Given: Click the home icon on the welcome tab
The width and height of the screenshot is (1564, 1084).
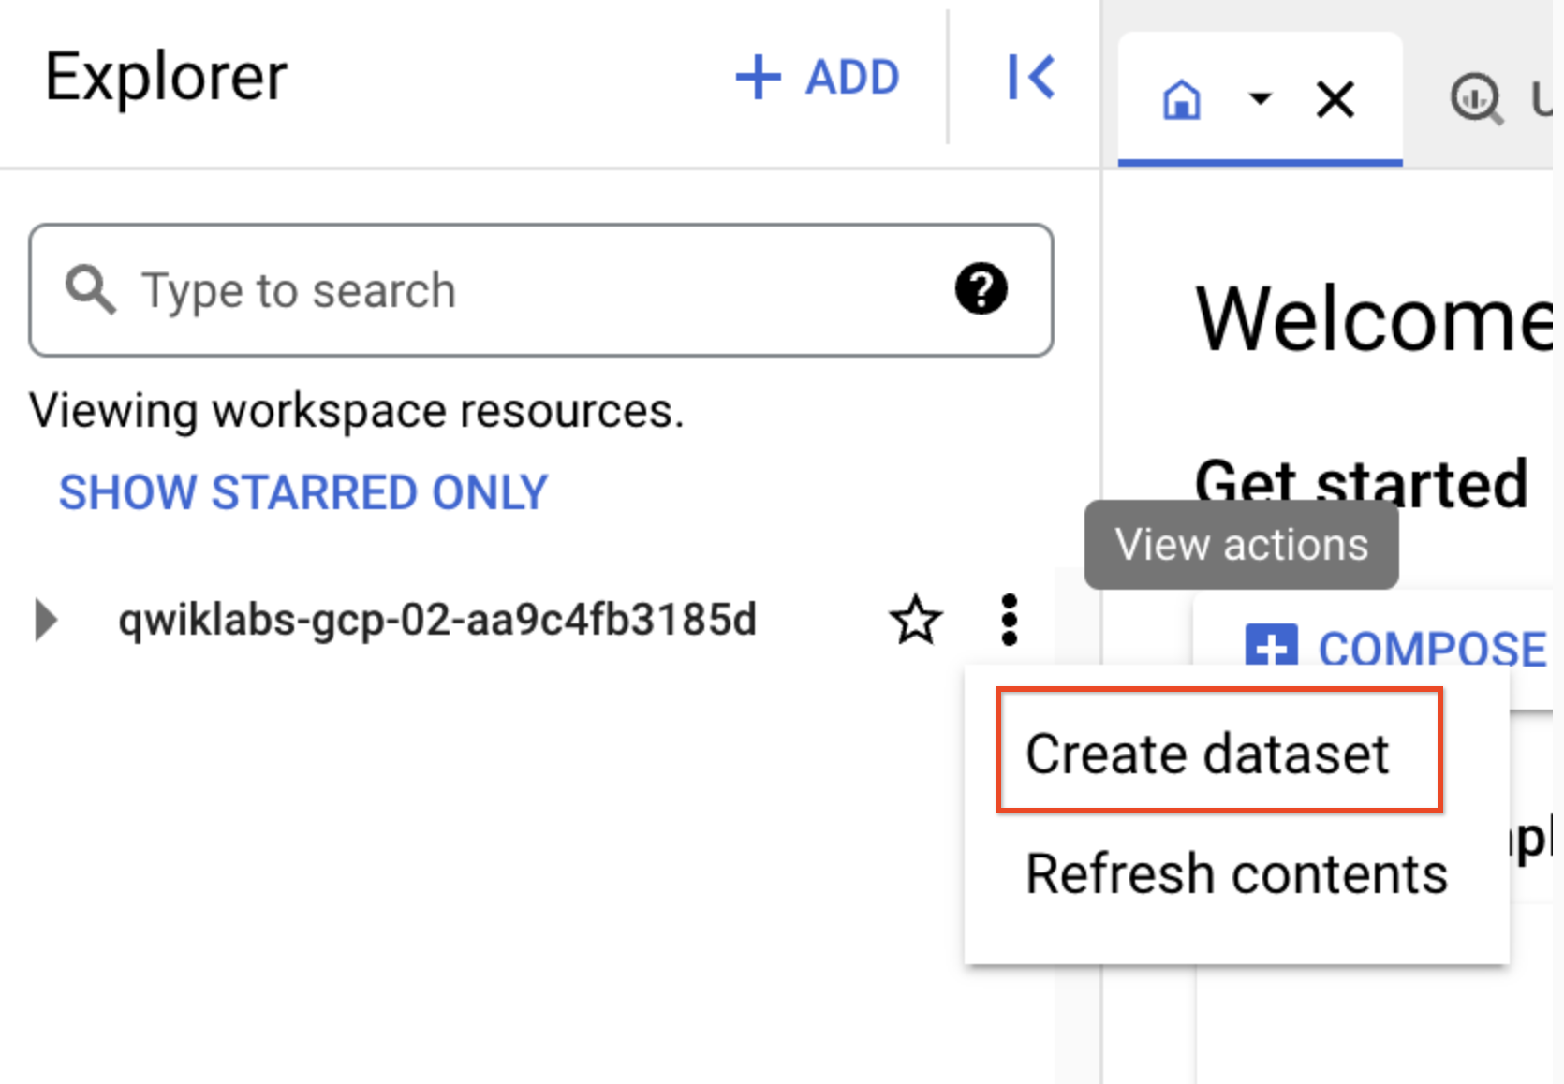Looking at the screenshot, I should click(x=1183, y=100).
